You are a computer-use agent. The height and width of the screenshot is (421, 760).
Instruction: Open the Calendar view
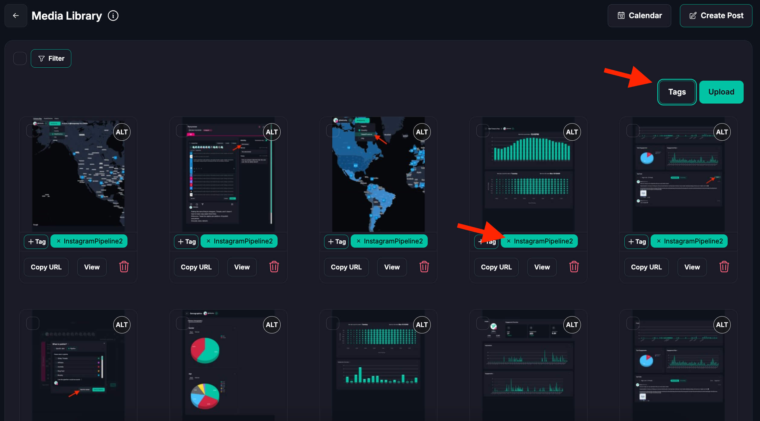[x=639, y=16]
